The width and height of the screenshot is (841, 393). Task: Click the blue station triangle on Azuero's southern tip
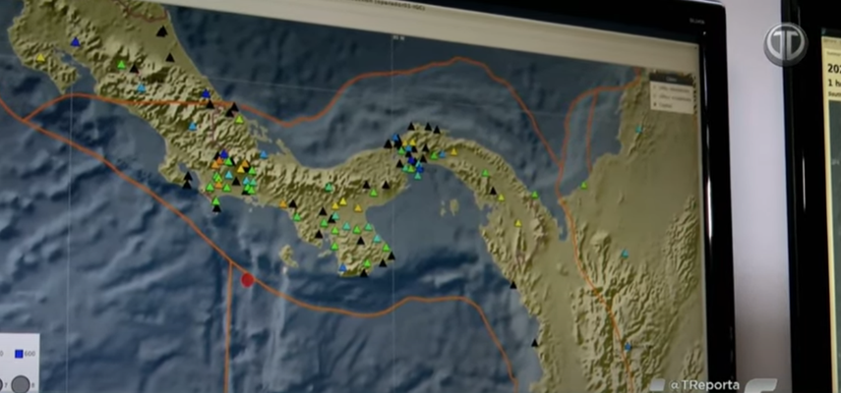tap(342, 267)
